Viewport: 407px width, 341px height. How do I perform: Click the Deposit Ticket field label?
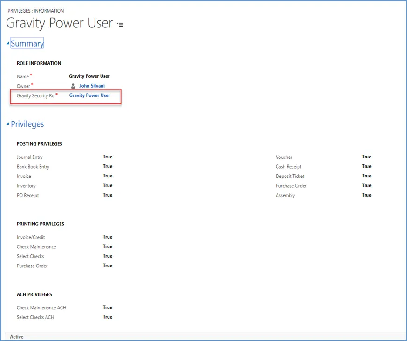290,177
